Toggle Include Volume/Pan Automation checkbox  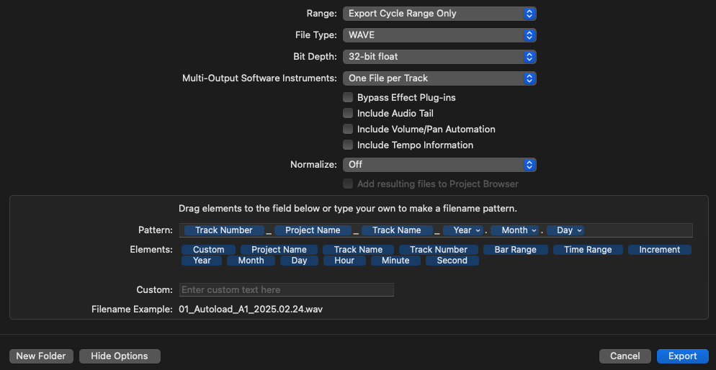(348, 129)
